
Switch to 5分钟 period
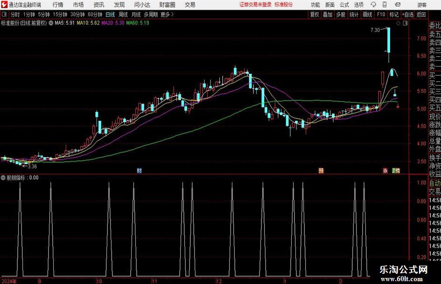43,14
